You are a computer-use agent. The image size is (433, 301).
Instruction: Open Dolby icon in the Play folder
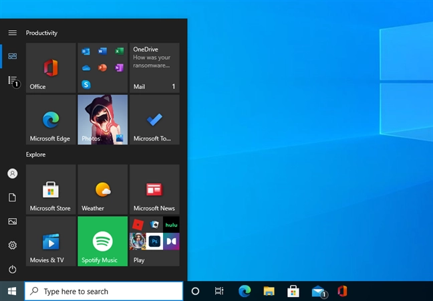pos(171,241)
